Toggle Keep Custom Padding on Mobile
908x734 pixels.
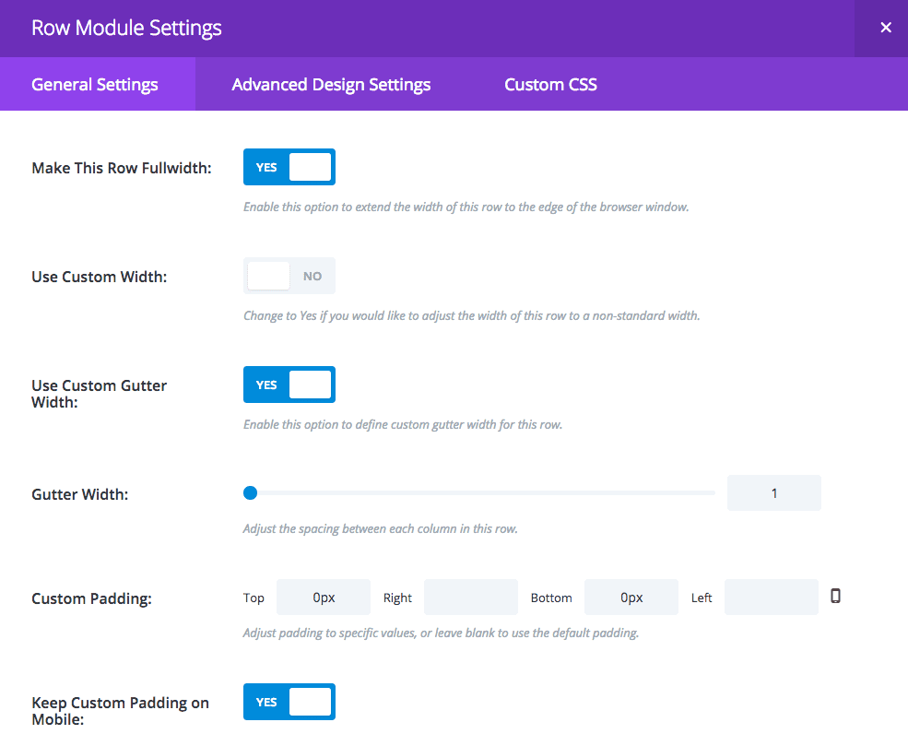289,702
